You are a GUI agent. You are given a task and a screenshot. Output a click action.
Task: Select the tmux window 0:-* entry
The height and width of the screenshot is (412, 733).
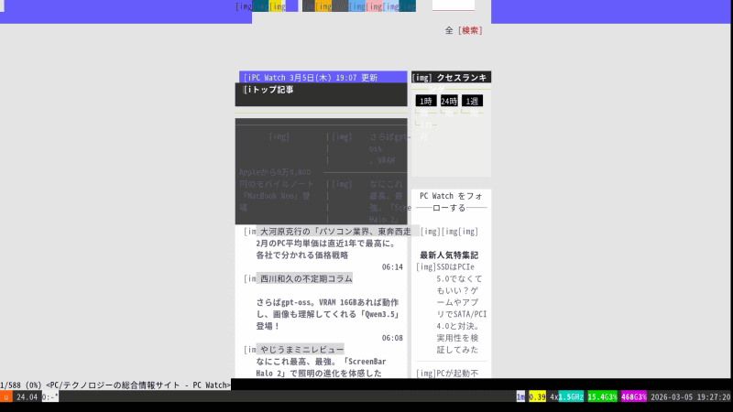click(x=50, y=397)
